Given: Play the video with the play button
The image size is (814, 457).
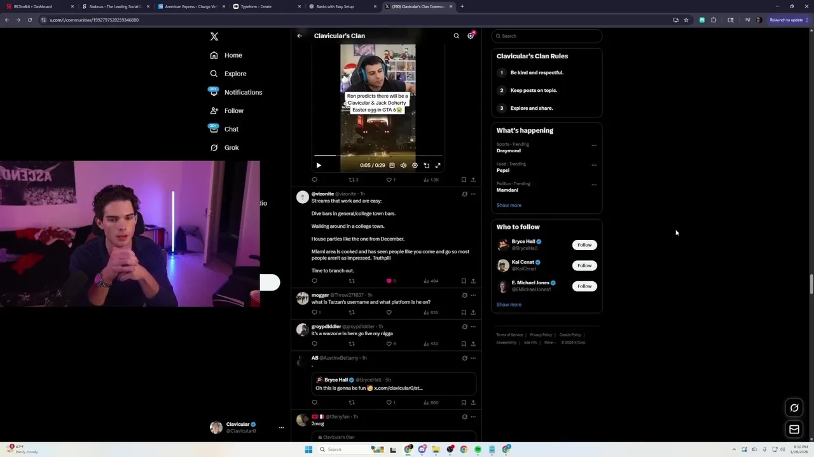Looking at the screenshot, I should [319, 165].
